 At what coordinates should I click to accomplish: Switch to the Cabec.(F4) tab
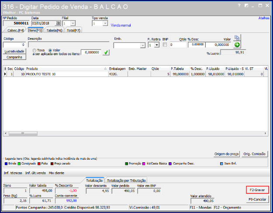[x=15, y=30]
